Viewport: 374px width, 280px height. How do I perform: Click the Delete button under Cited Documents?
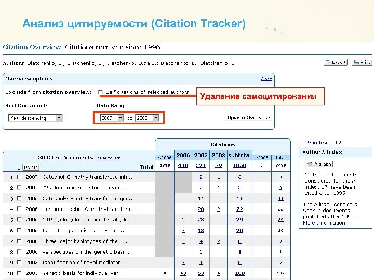tap(31, 167)
